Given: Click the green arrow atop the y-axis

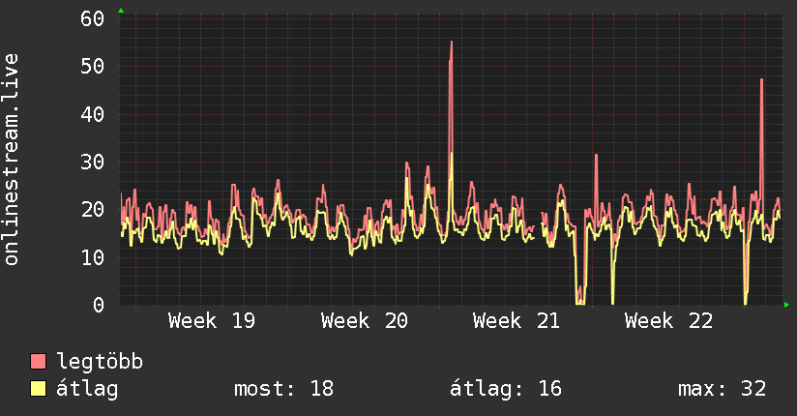Looking at the screenshot, I should click(121, 11).
